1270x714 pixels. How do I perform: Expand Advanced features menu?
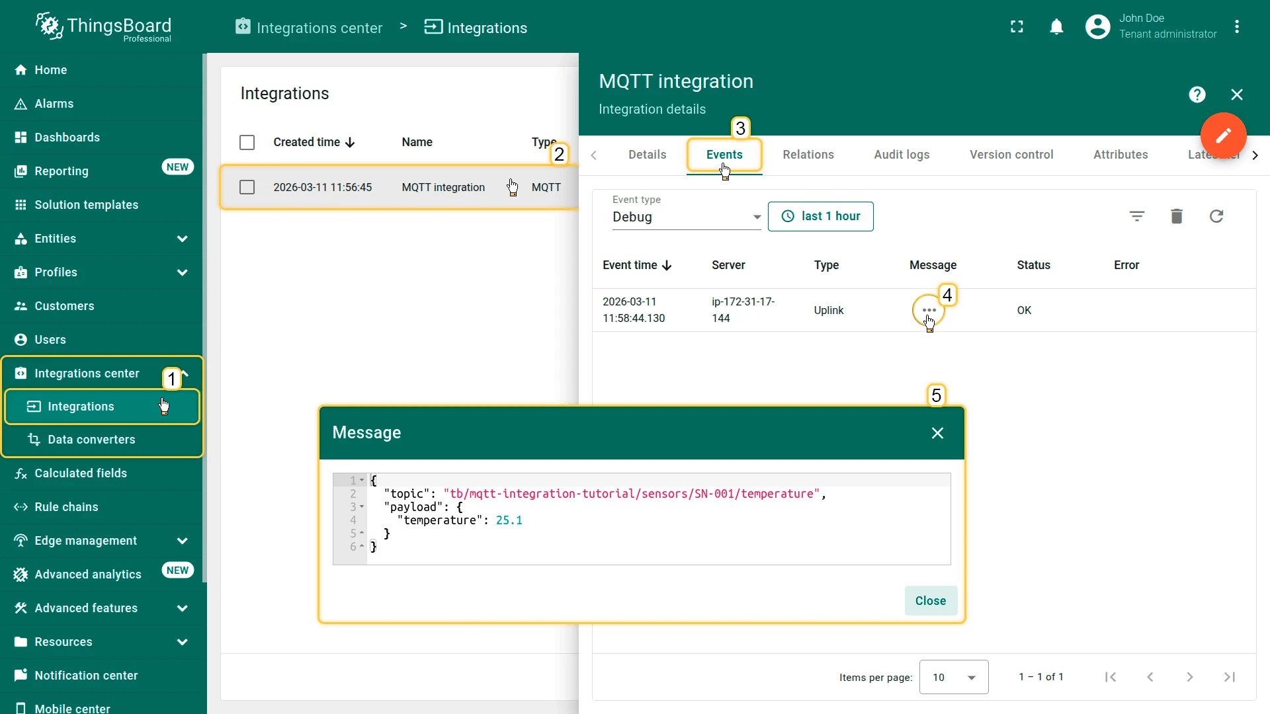pos(183,608)
